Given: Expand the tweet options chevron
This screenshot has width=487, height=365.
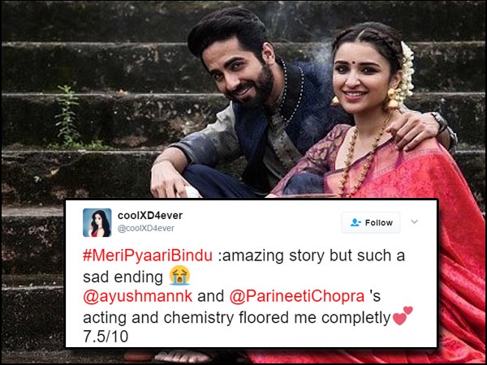Looking at the screenshot, I should coord(414,221).
